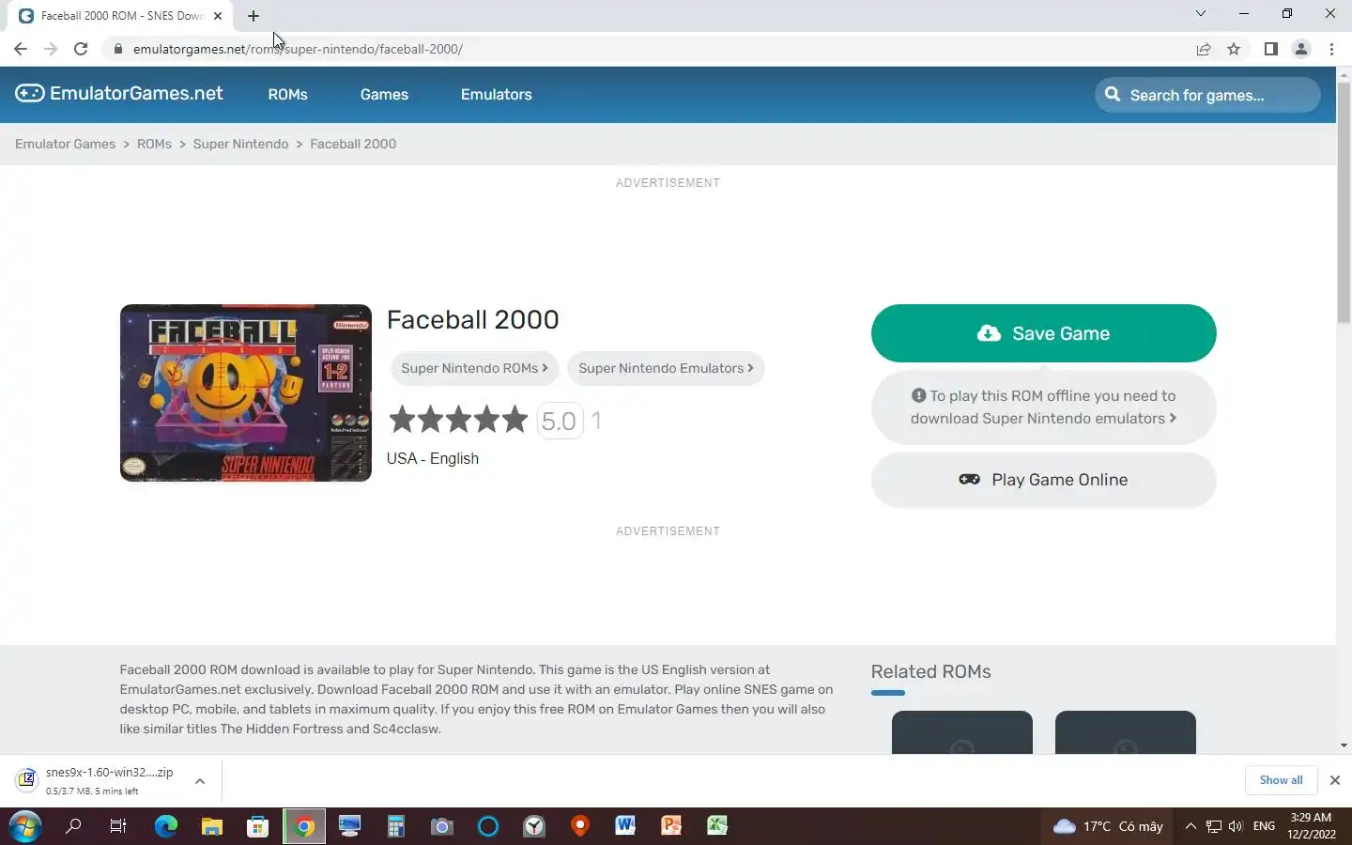1352x845 pixels.
Task: Open the tab search dropdown arrow
Action: [x=1200, y=13]
